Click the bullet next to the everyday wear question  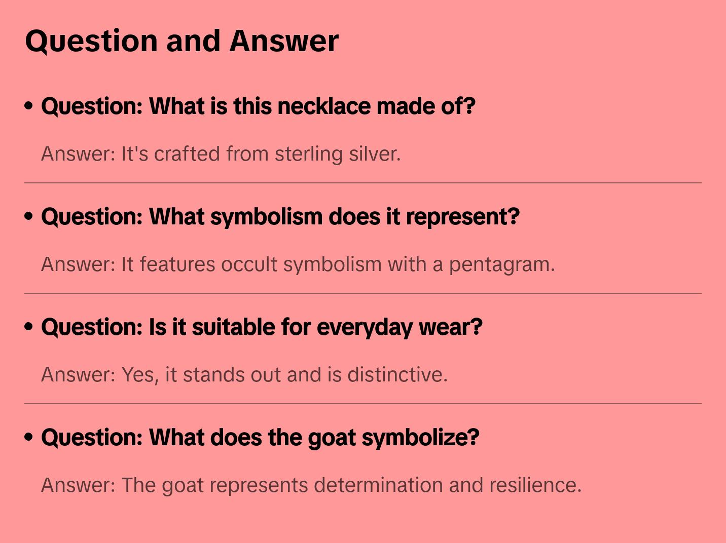coord(29,327)
